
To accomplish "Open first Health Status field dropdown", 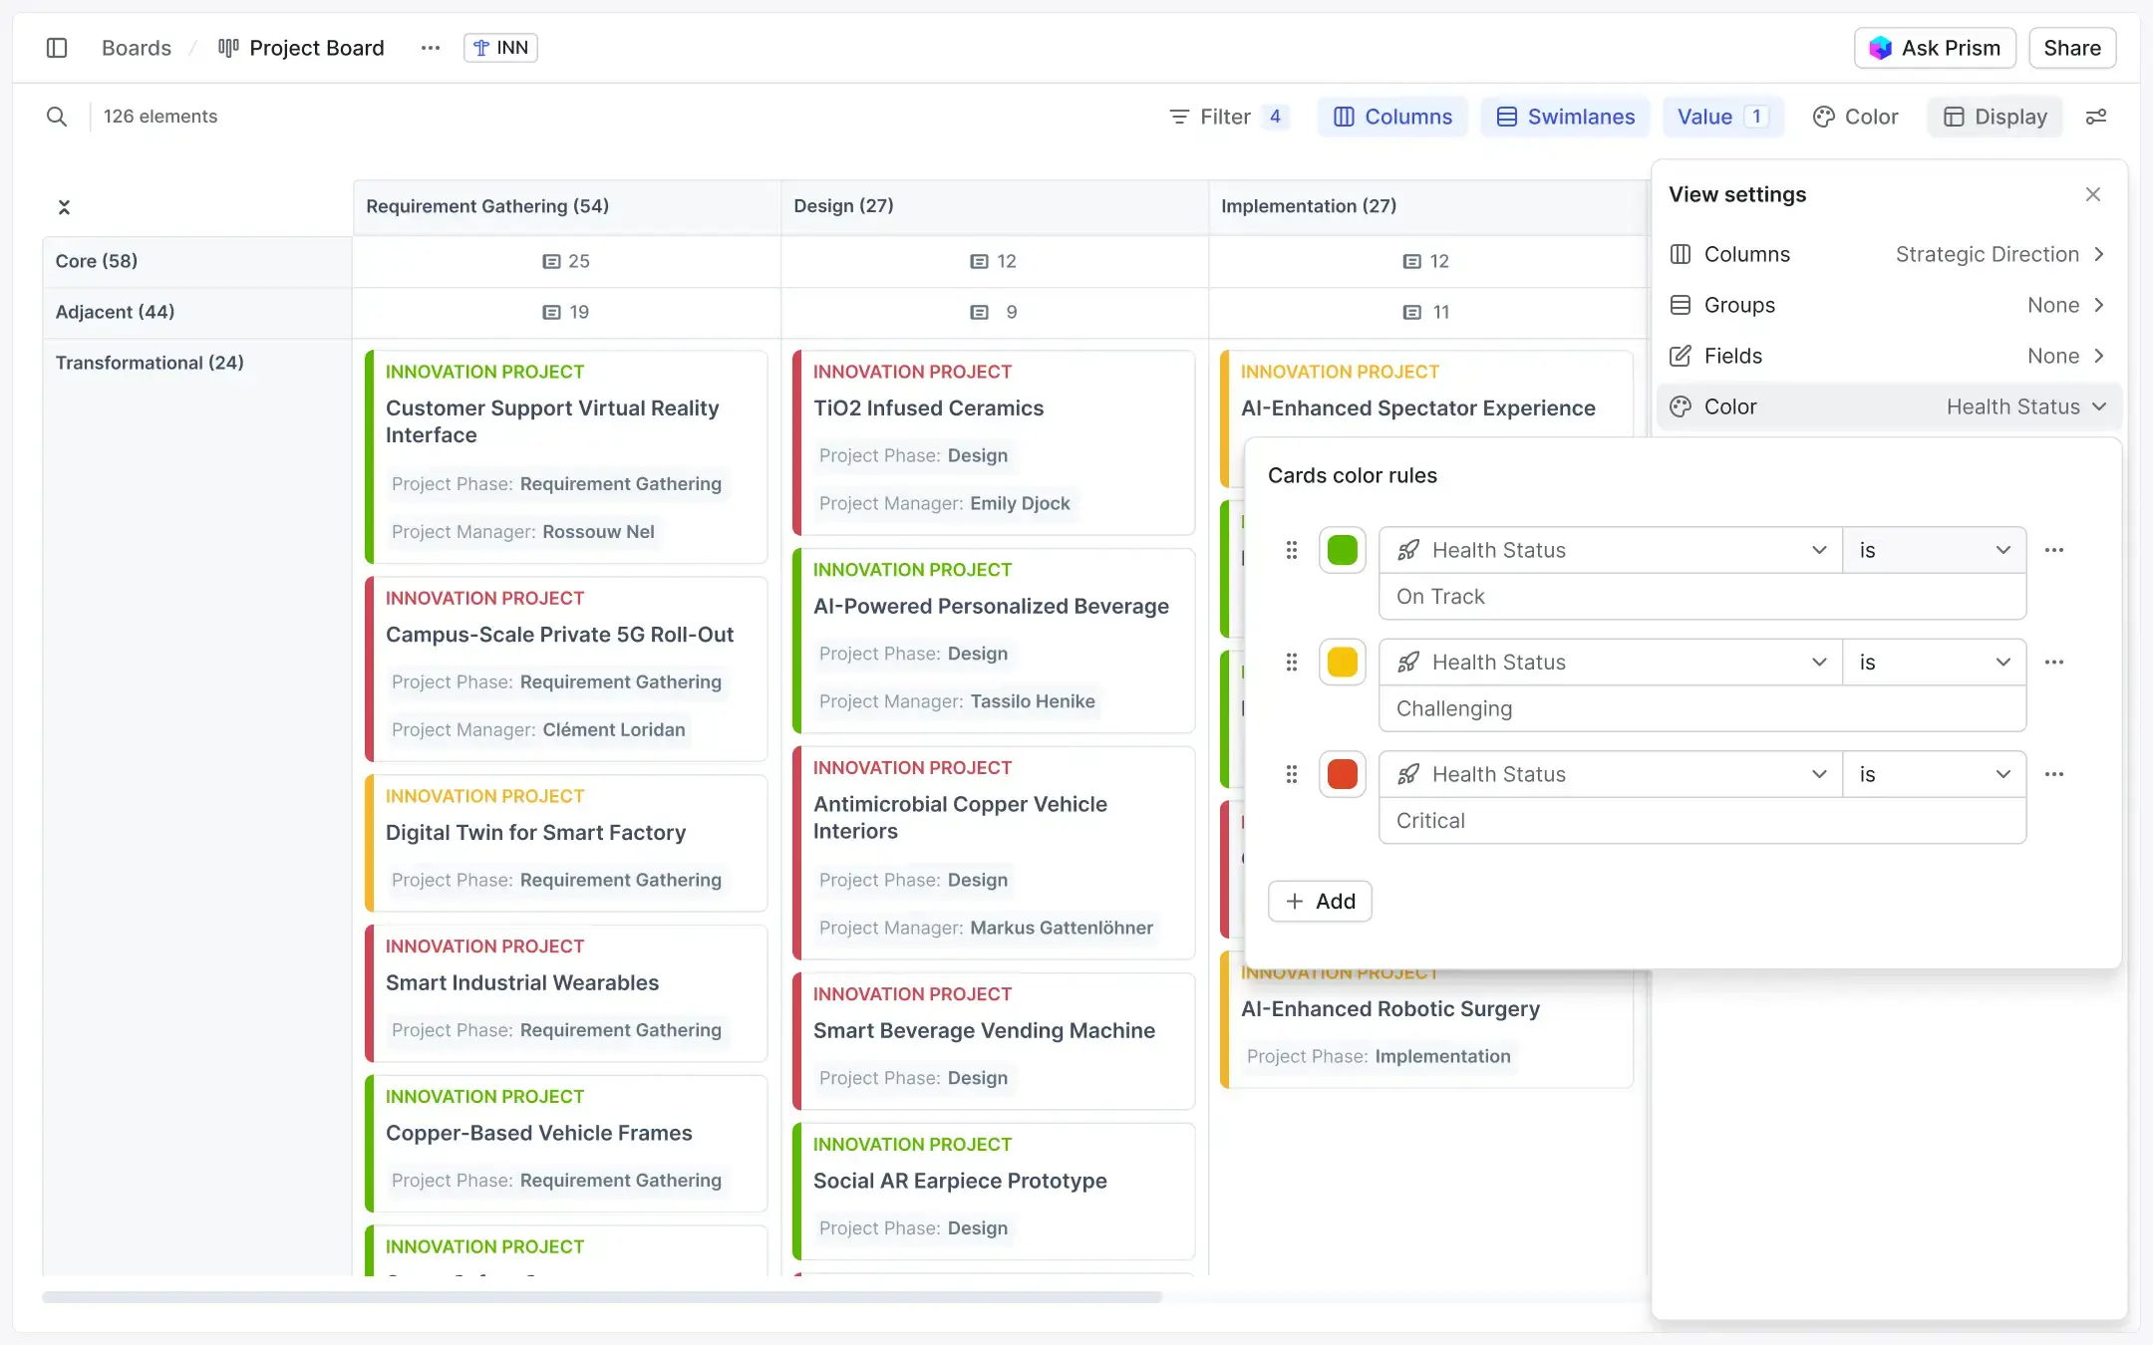I will [1610, 550].
